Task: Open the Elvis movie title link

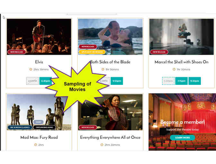Action: pyautogui.click(x=39, y=62)
